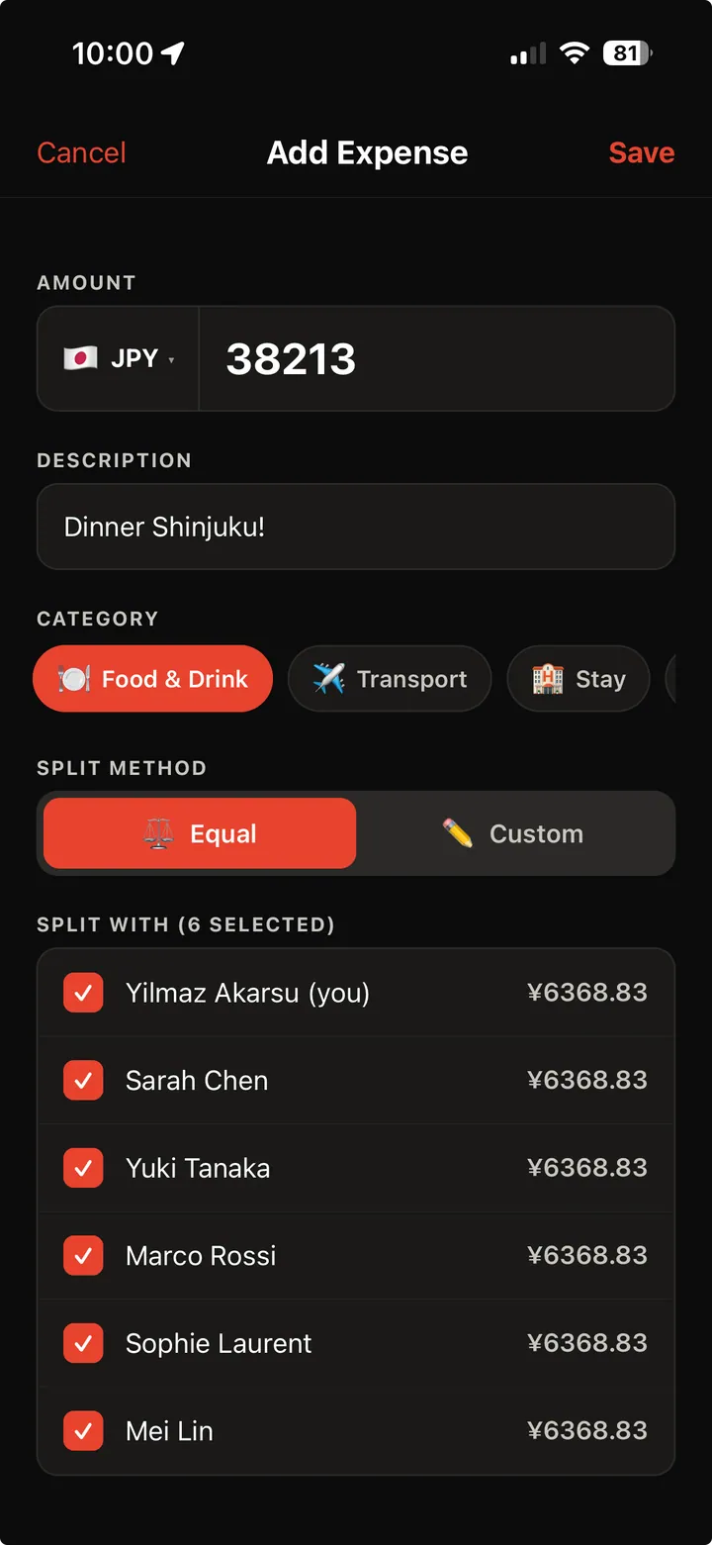Uncheck Sarah Chen from the split
The height and width of the screenshot is (1545, 712).
83,1080
